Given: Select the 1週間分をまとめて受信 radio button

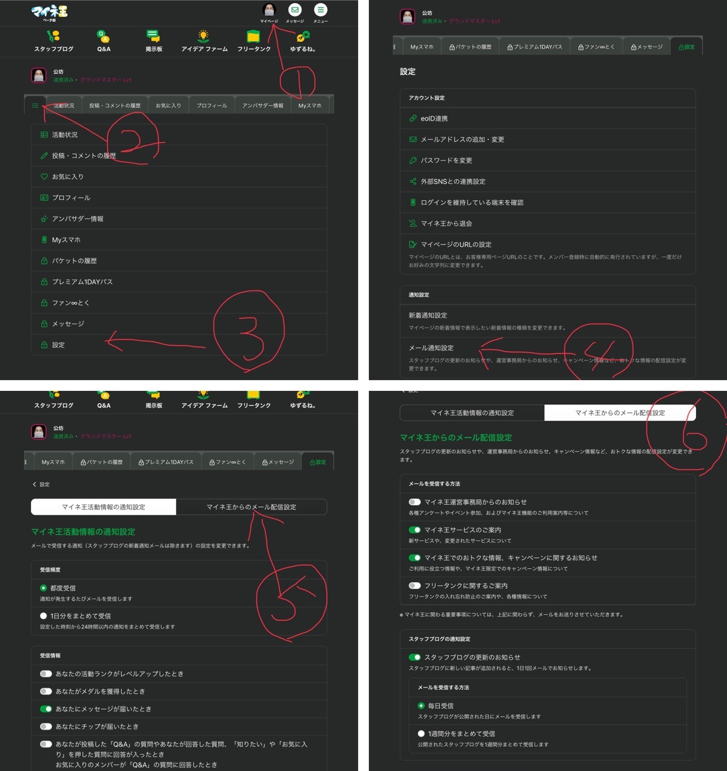Looking at the screenshot, I should (x=421, y=733).
